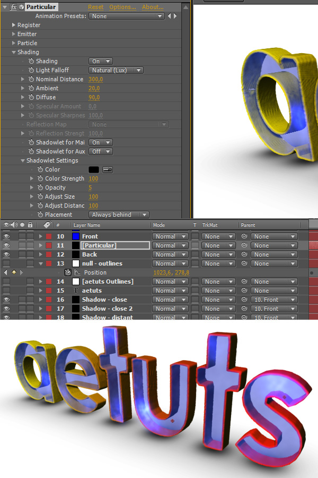318x478 pixels.
Task: Open the About link for Particular
Action: pos(153,7)
